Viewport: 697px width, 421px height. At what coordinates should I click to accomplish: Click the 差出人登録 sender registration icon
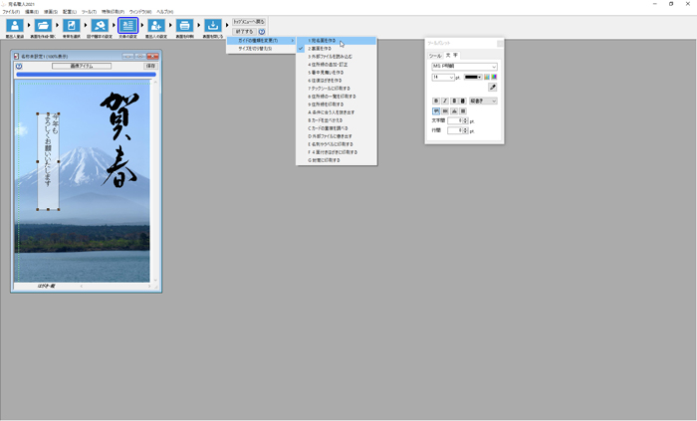tap(15, 26)
